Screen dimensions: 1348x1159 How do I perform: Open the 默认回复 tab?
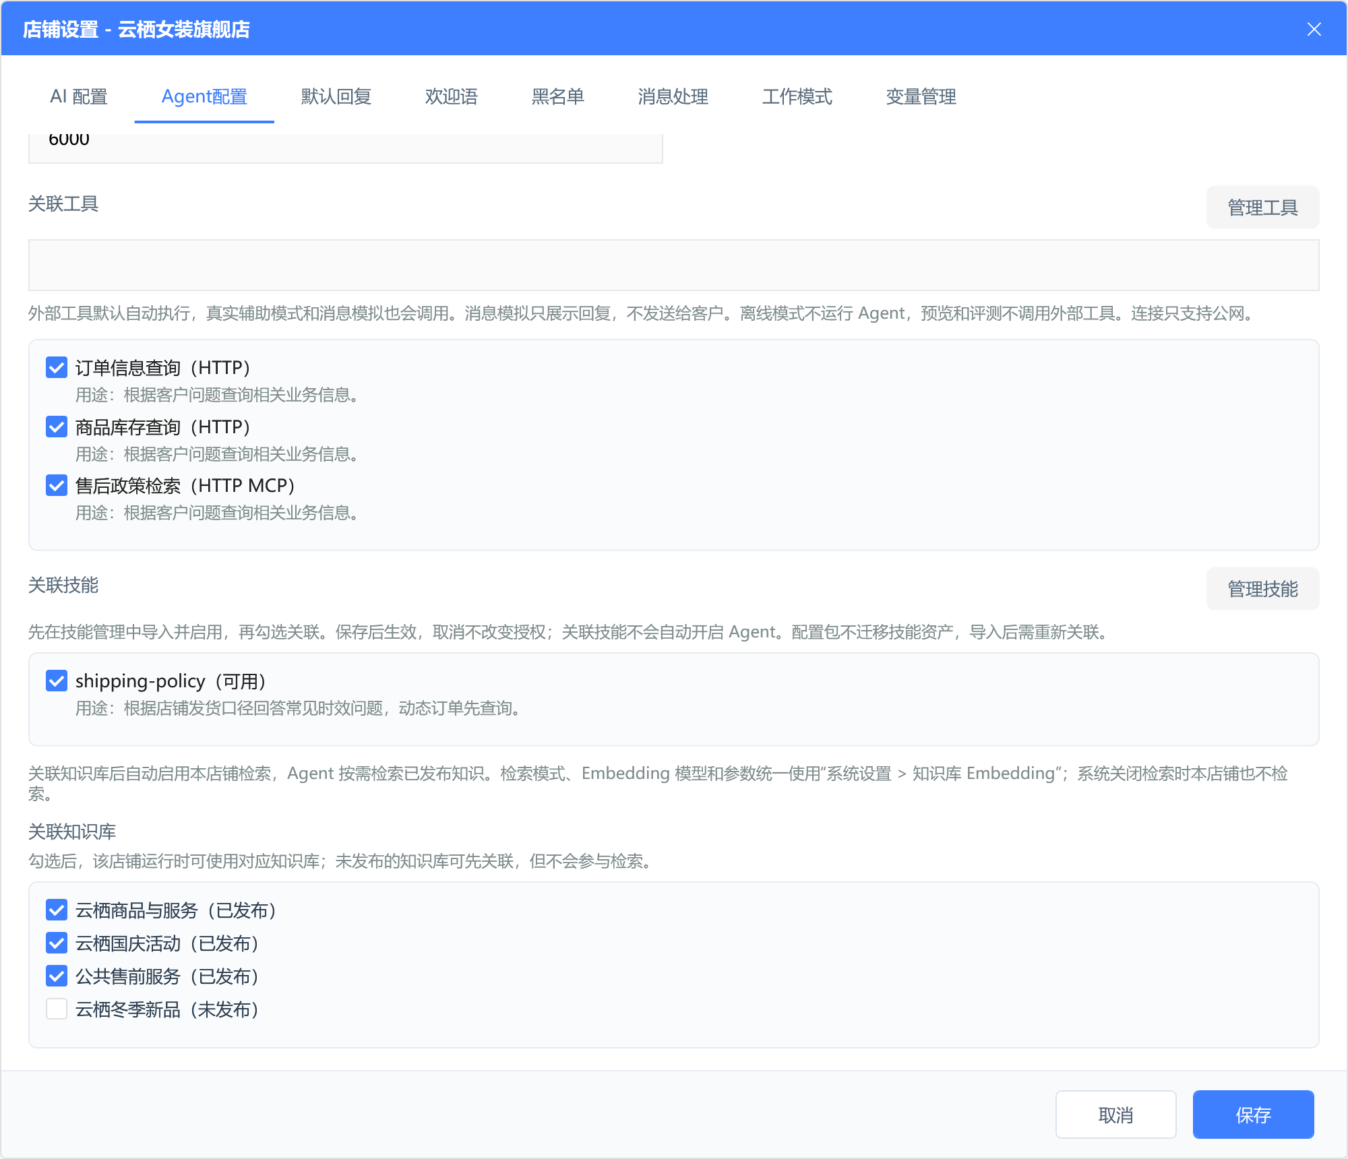point(336,96)
